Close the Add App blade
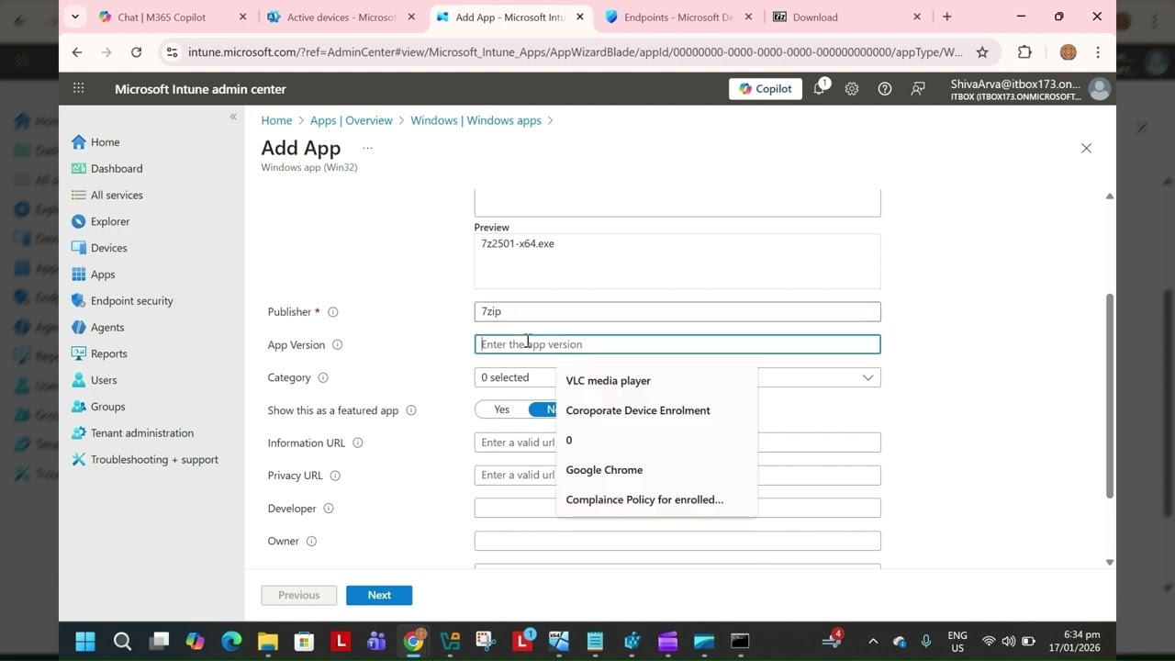The width and height of the screenshot is (1175, 661). pos(1086,148)
